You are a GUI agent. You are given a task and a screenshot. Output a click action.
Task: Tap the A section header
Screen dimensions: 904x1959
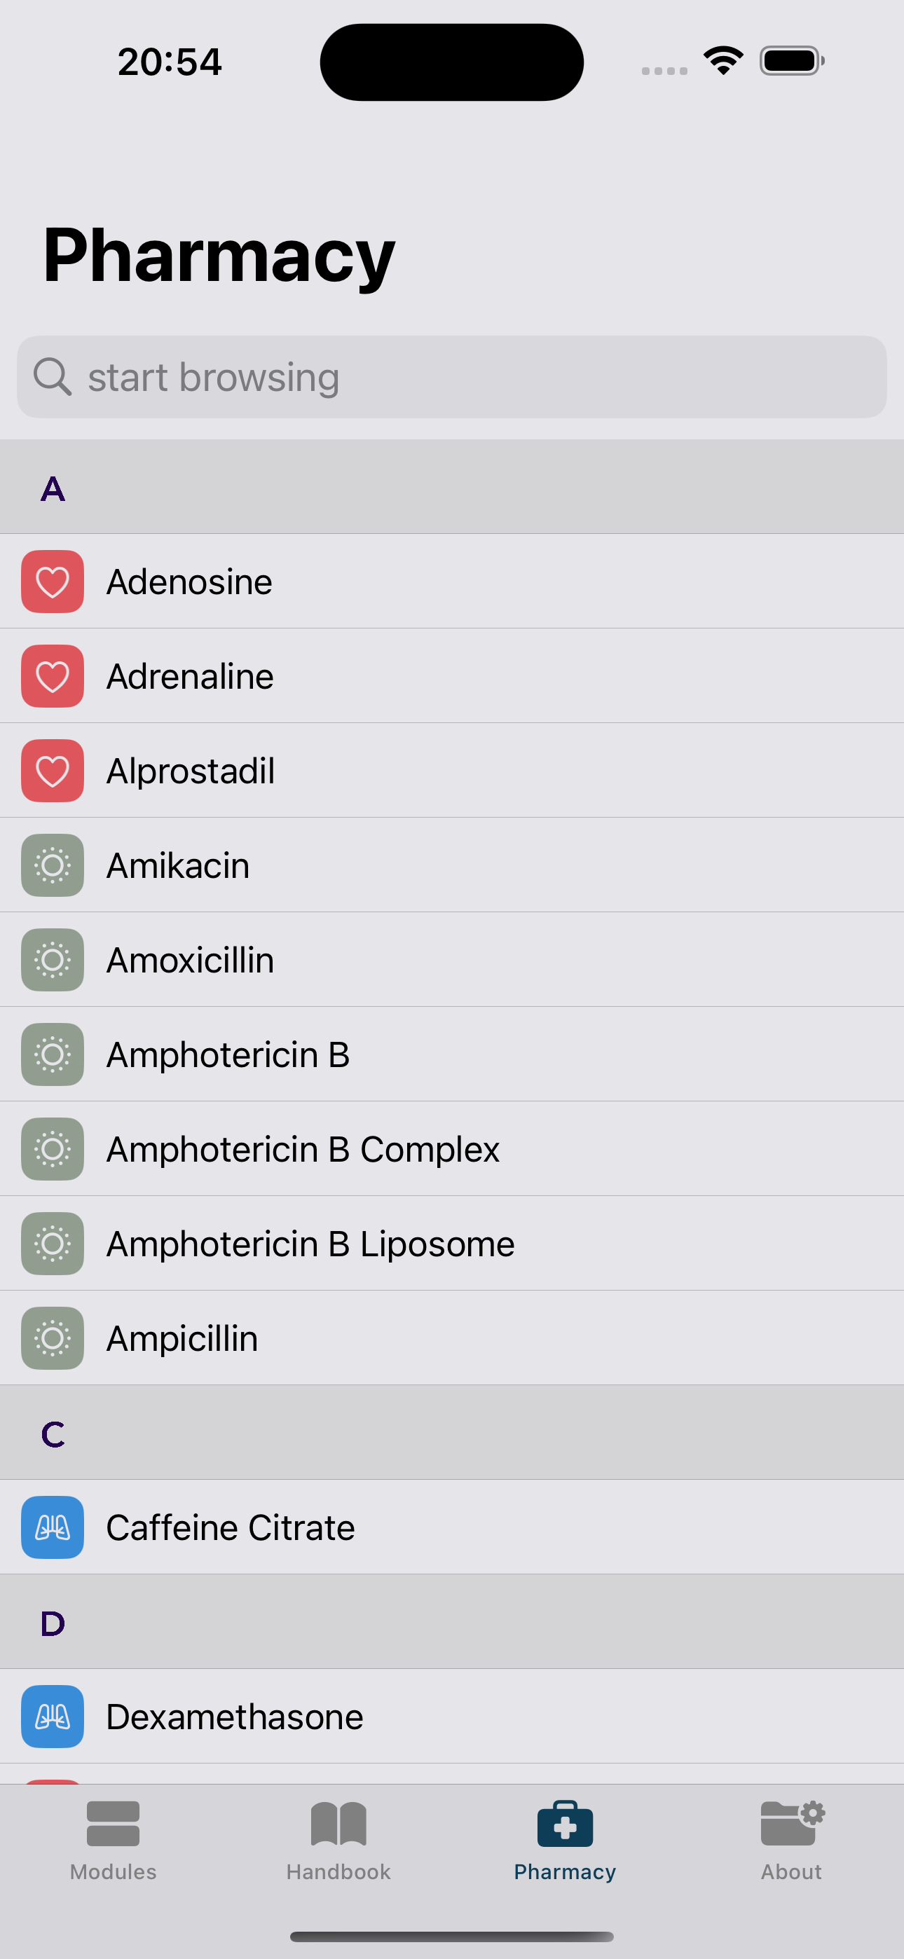pos(452,488)
